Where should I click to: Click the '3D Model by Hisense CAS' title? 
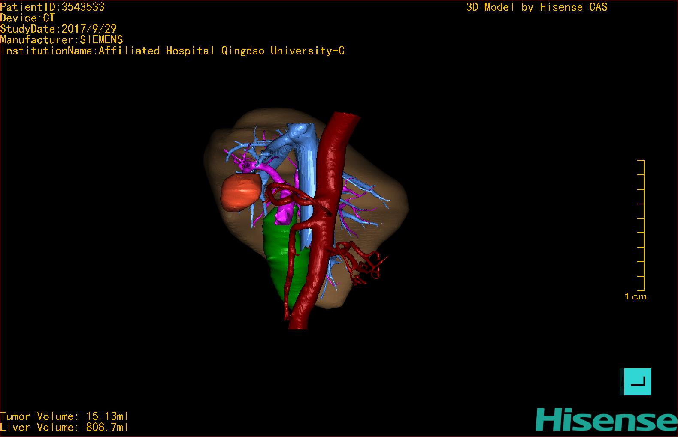(536, 7)
